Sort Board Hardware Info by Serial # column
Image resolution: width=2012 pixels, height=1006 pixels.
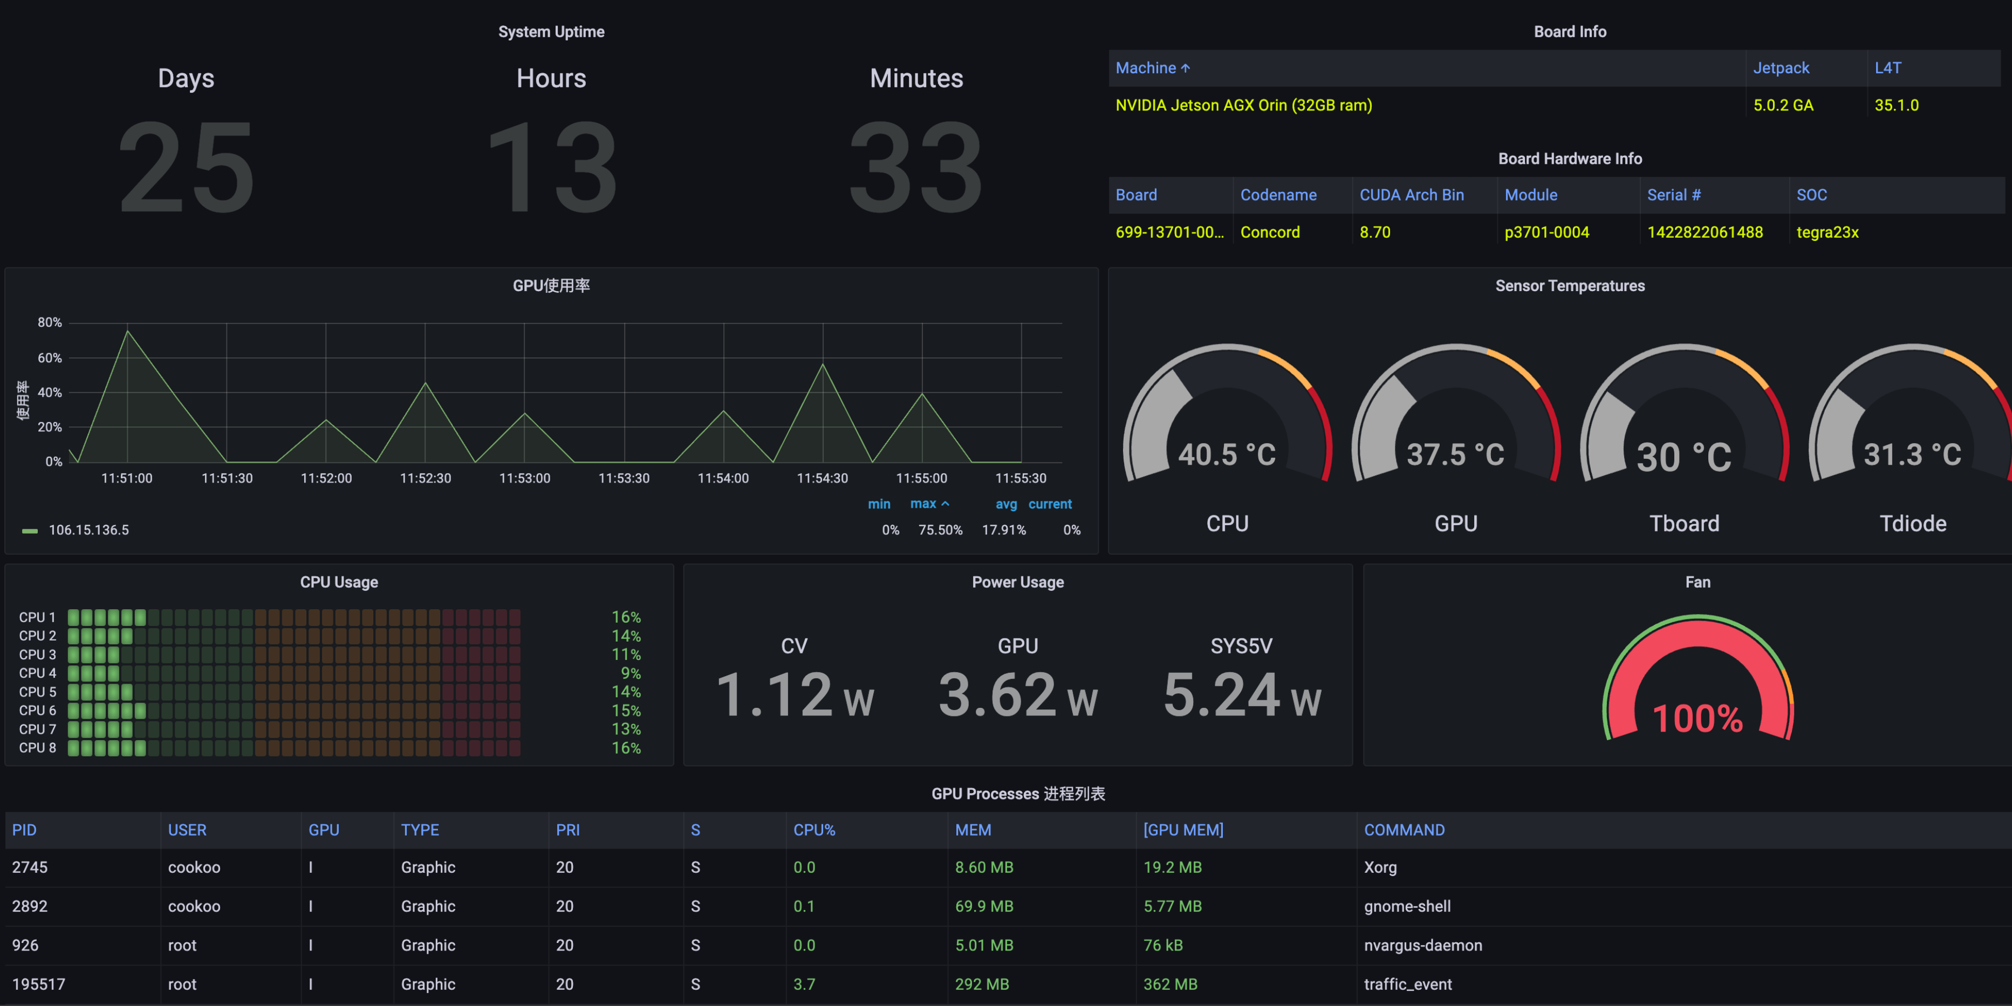[x=1673, y=194]
